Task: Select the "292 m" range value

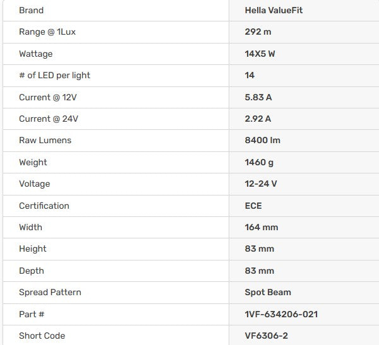Action: pos(258,32)
